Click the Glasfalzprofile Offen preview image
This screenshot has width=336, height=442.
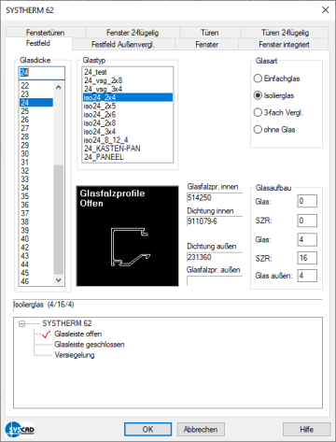pyautogui.click(x=128, y=236)
